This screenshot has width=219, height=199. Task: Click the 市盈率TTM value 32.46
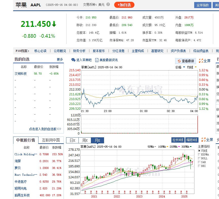tap(163, 40)
